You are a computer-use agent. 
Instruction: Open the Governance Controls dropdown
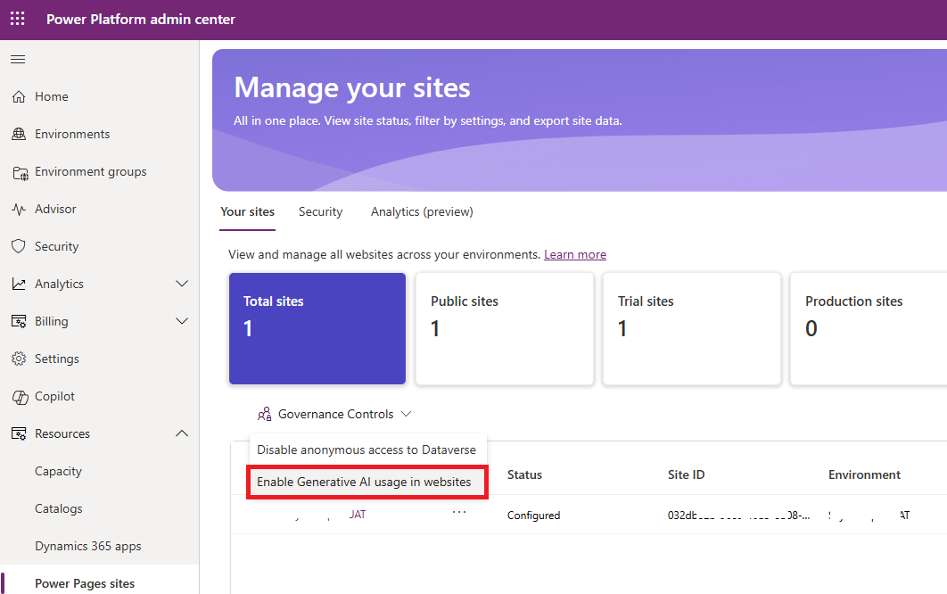(x=334, y=414)
